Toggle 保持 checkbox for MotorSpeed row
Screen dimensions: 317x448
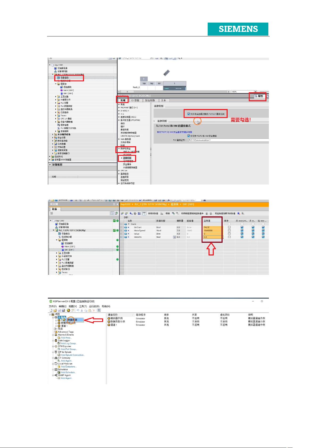(229, 231)
